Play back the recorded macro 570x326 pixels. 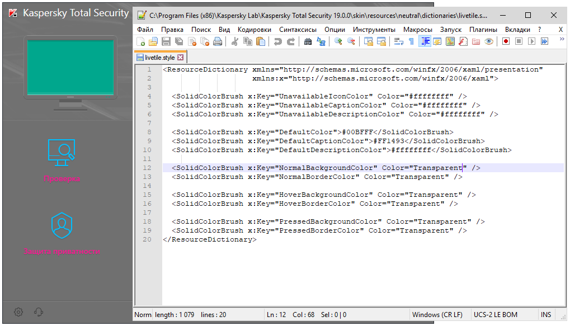click(x=531, y=41)
